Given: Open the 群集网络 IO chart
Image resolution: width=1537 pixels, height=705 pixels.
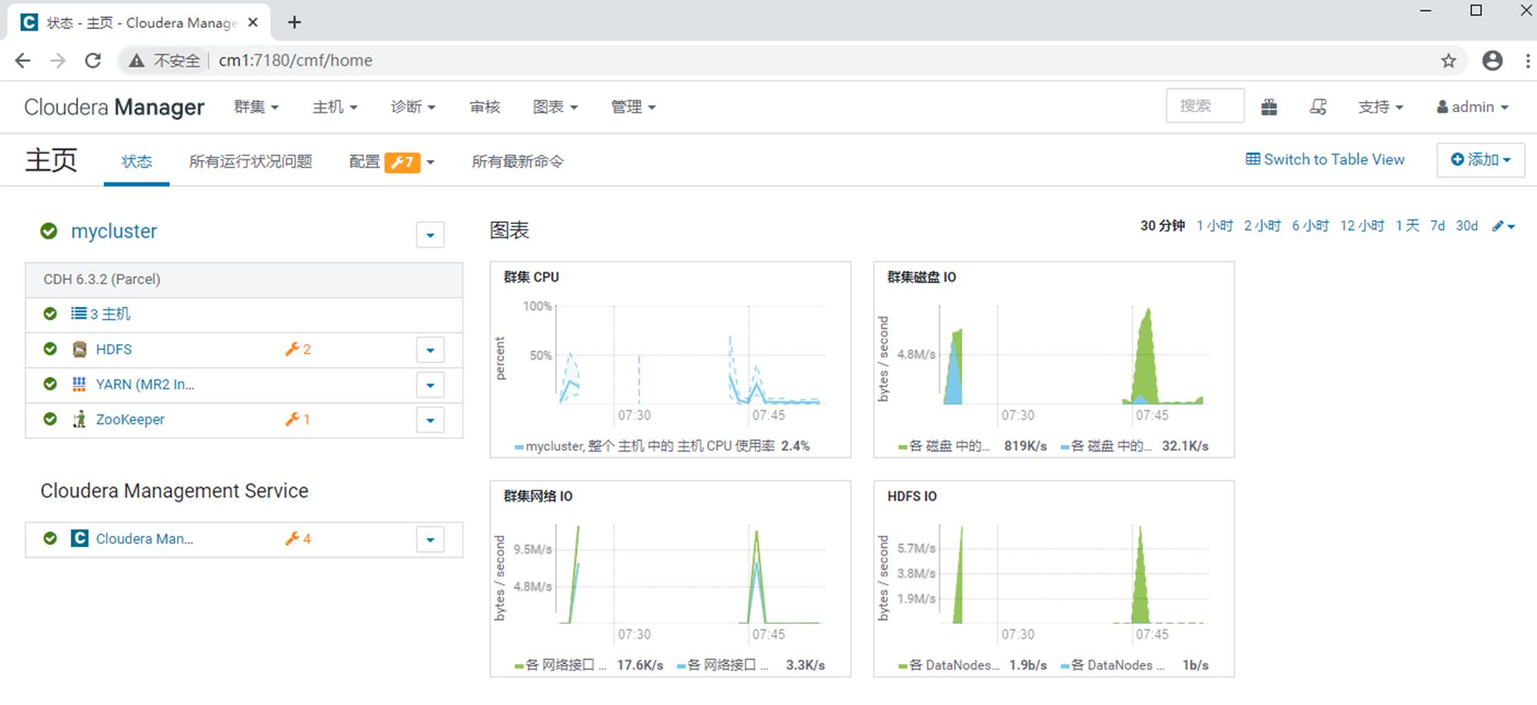Looking at the screenshot, I should click(x=670, y=579).
